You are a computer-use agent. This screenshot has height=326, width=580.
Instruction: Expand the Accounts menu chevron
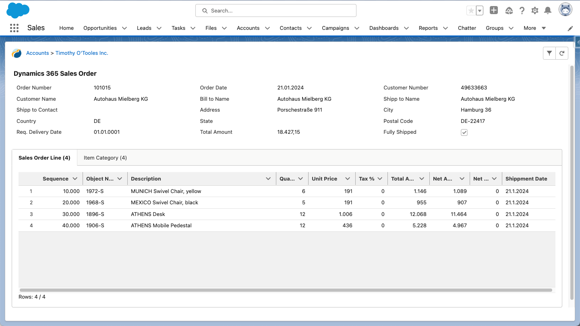[x=267, y=28]
